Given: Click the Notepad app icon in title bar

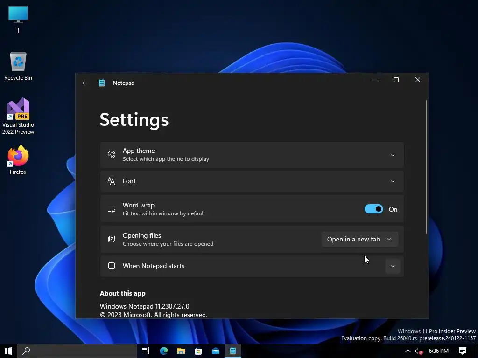Looking at the screenshot, I should pyautogui.click(x=102, y=83).
